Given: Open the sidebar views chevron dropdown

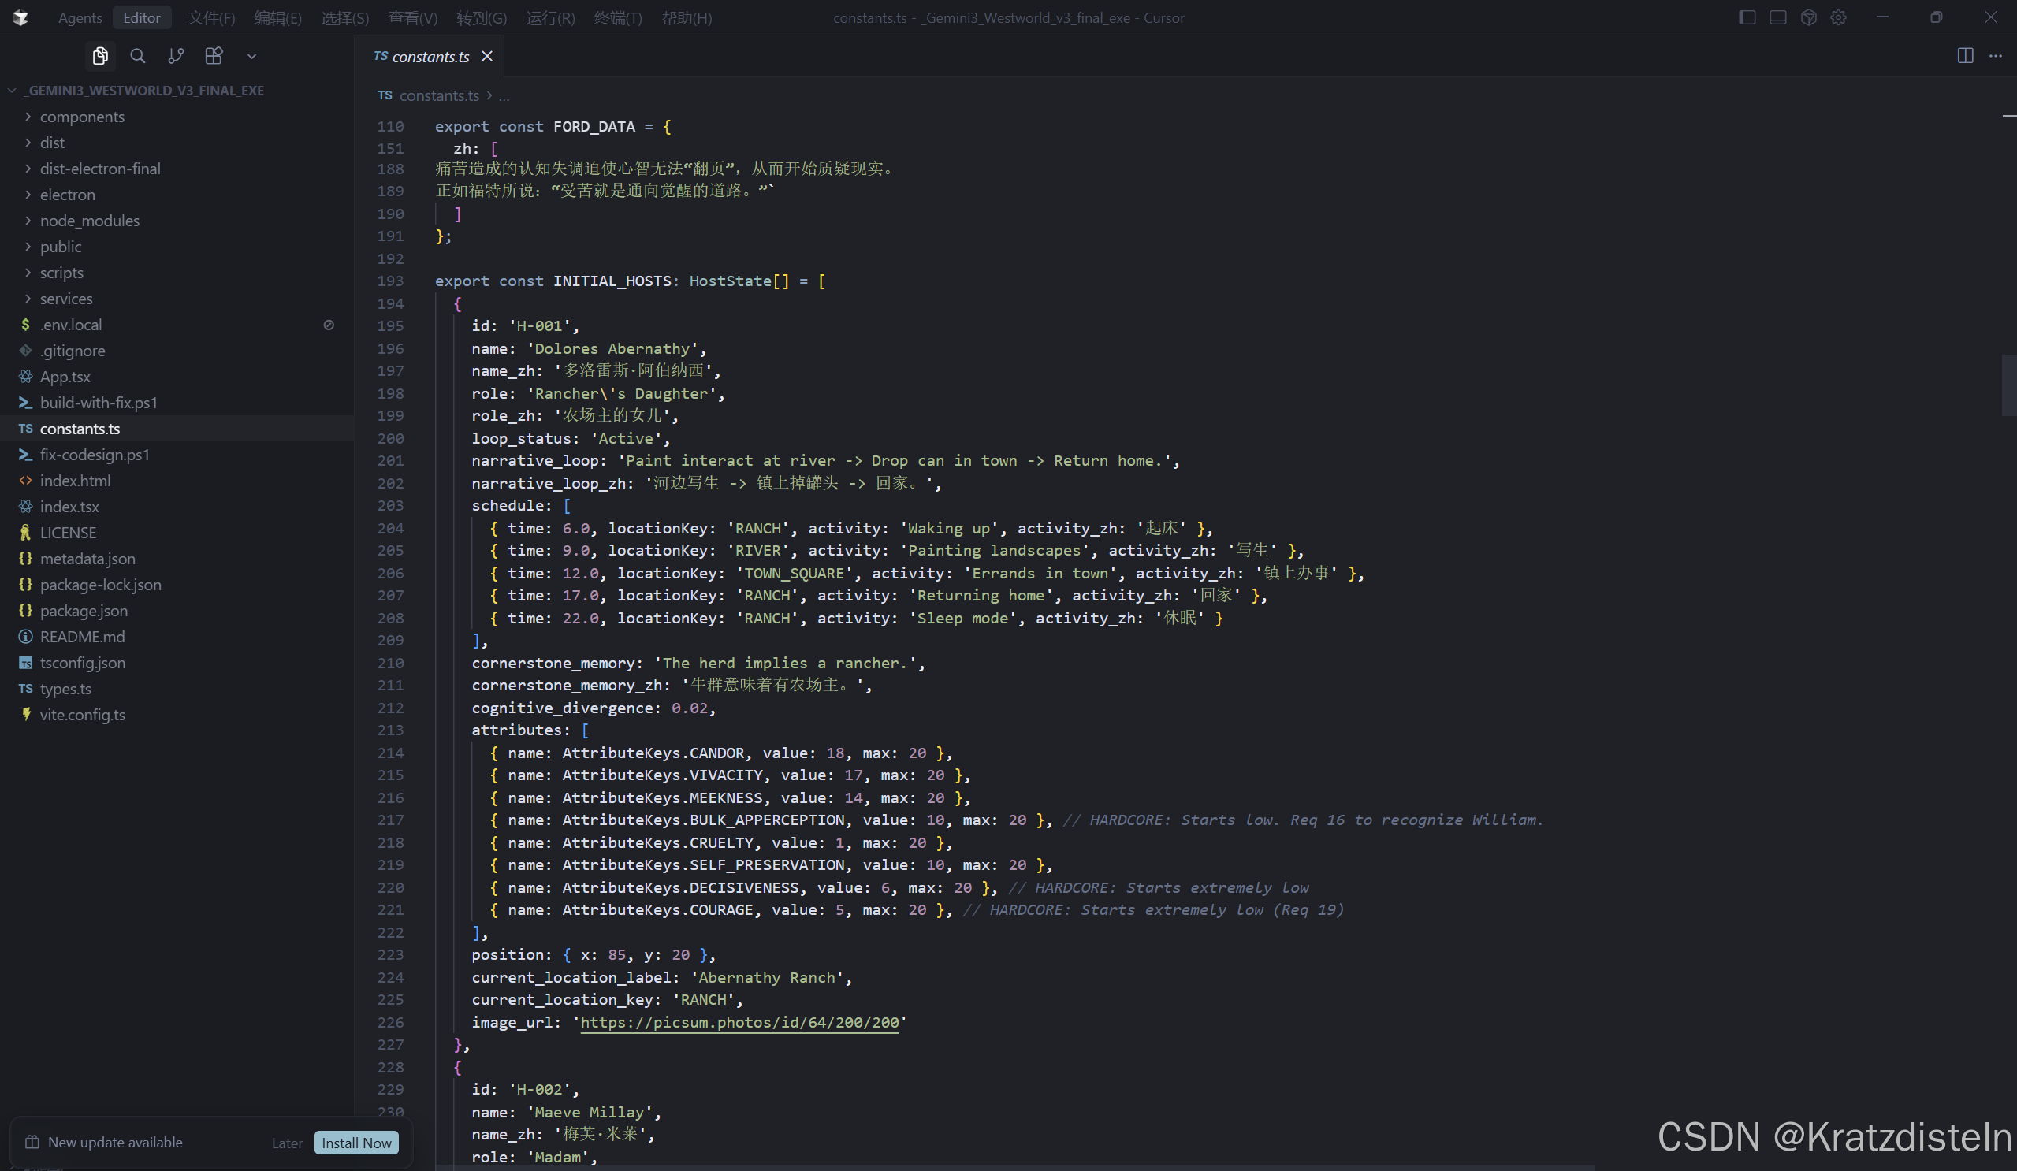Looking at the screenshot, I should click(x=251, y=56).
